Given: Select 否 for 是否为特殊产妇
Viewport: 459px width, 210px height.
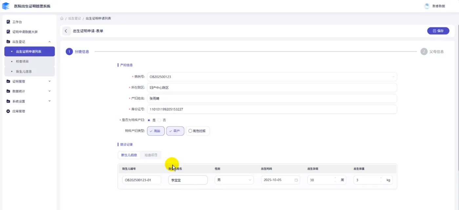Looking at the screenshot, I should (159, 120).
